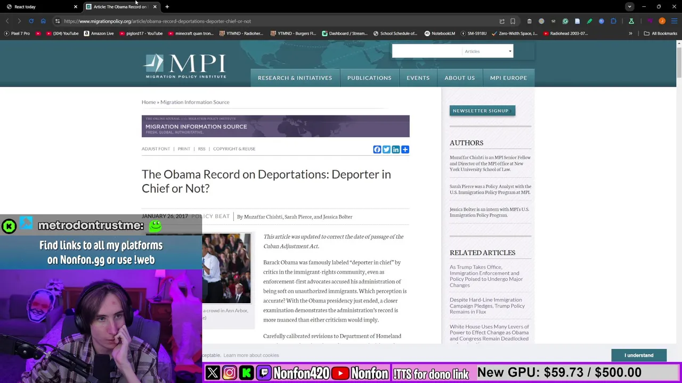
Task: Open Research & Initiatives menu
Action: 295,78
